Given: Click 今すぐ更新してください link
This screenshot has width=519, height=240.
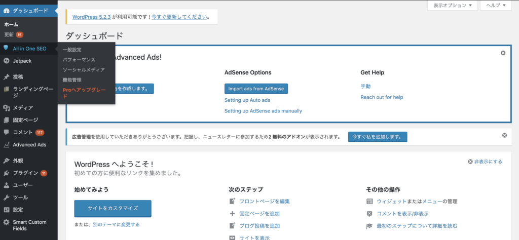Looking at the screenshot, I should [x=179, y=17].
